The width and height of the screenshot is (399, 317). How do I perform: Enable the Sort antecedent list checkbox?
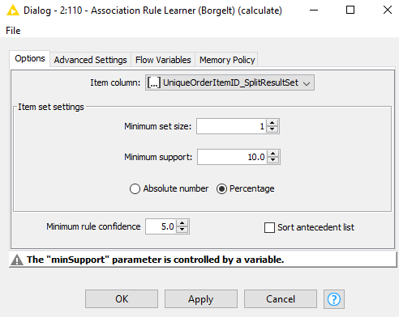pyautogui.click(x=269, y=227)
